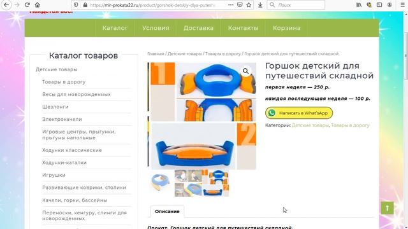The width and height of the screenshot is (408, 229).
Task: Bookmark this page with the star icon
Action: (x=249, y=5)
